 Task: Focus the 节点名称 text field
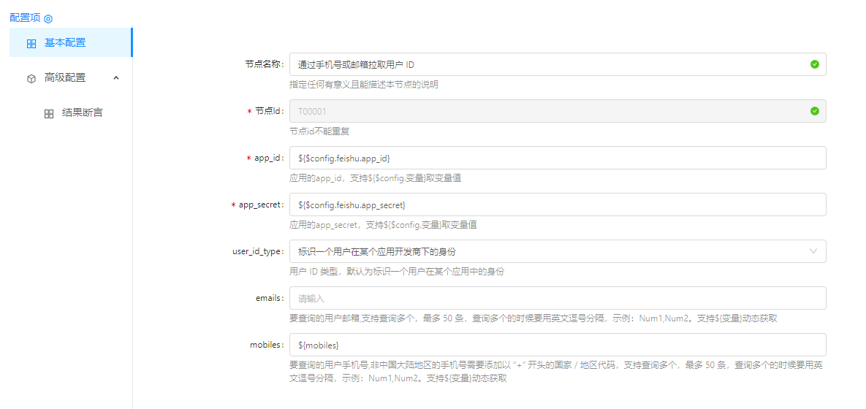click(x=548, y=64)
